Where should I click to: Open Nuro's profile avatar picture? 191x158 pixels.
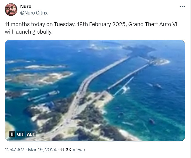pos(11,10)
